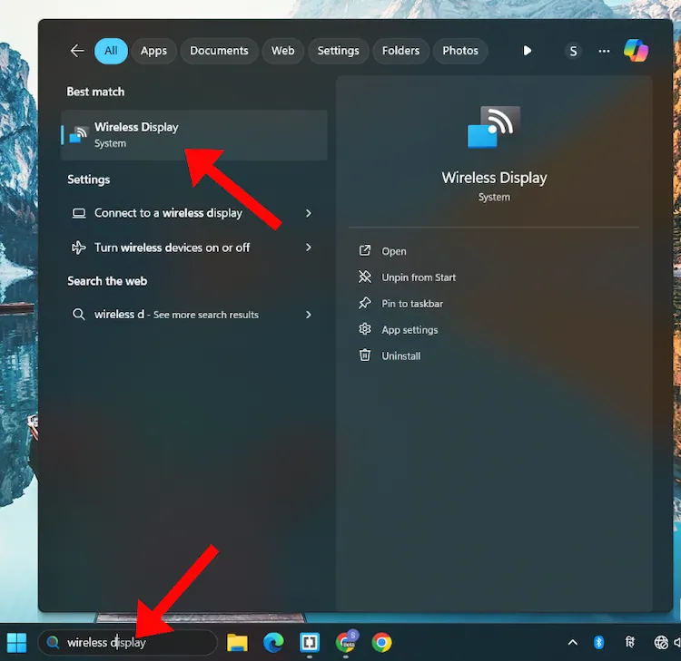The image size is (681, 661).
Task: Show more filters with the play arrow
Action: [x=527, y=51]
